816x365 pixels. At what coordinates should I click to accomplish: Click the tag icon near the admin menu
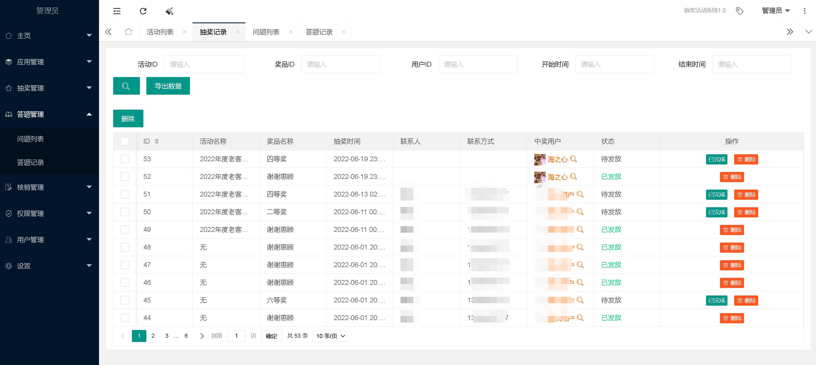point(739,11)
